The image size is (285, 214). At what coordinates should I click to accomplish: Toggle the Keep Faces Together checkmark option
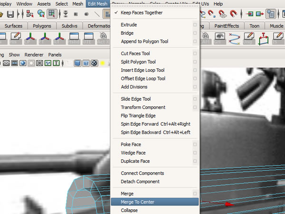142,12
